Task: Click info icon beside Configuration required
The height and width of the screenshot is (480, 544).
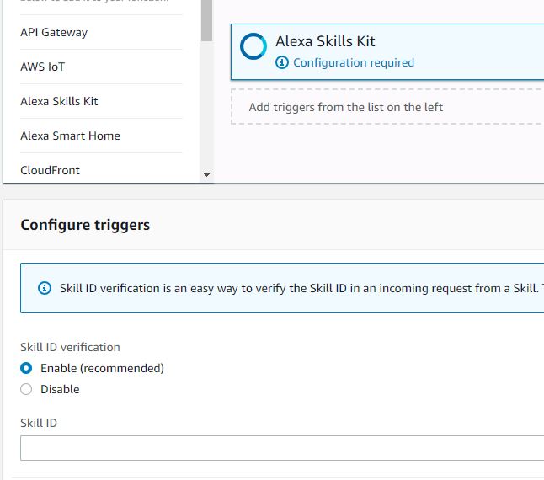Action: (x=282, y=63)
